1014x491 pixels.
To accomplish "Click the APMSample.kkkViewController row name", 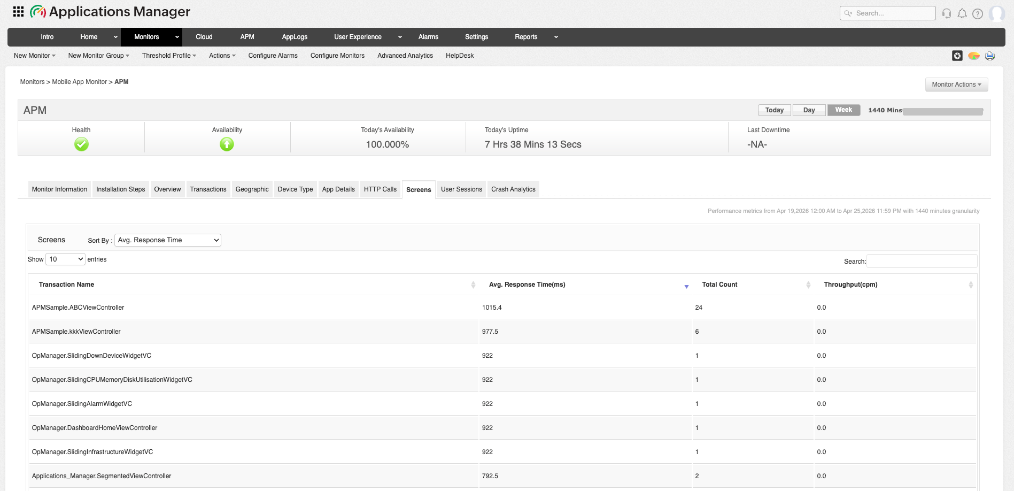I will click(x=76, y=332).
